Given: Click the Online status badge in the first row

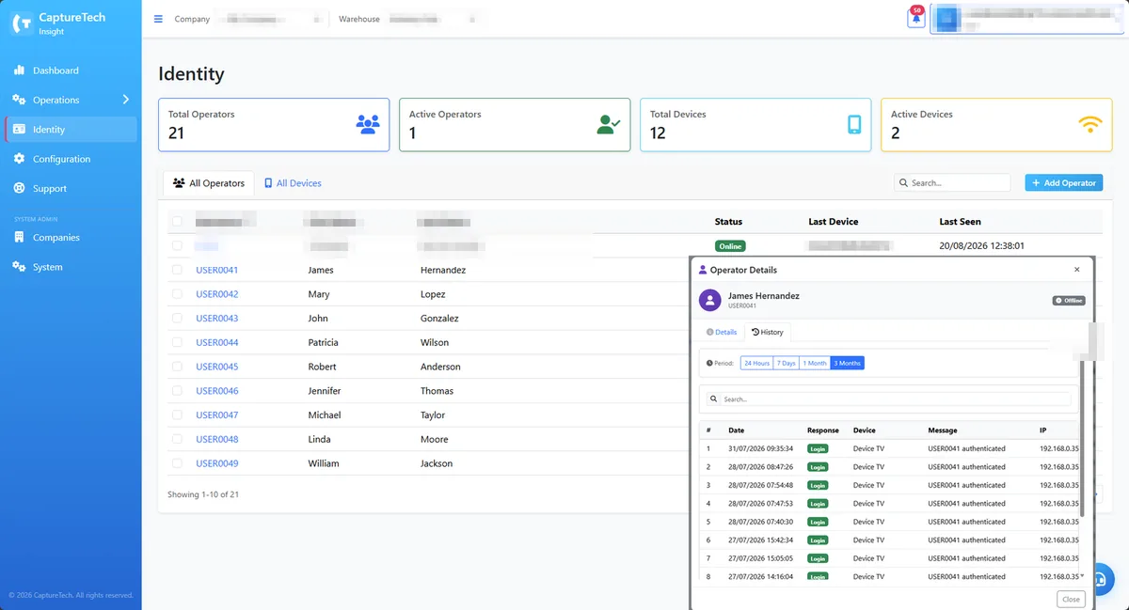Looking at the screenshot, I should click(x=730, y=246).
